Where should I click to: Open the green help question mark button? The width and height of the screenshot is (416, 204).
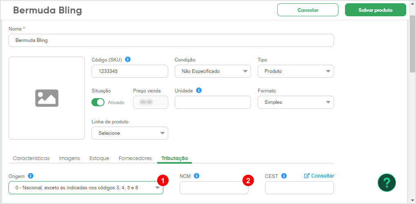[x=387, y=182]
